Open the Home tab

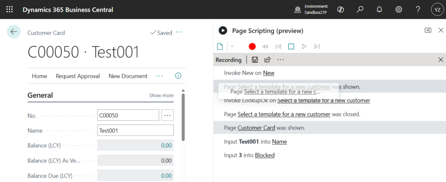coord(39,76)
